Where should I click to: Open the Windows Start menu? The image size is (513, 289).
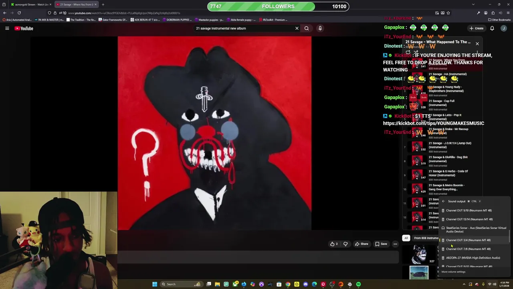pyautogui.click(x=155, y=284)
